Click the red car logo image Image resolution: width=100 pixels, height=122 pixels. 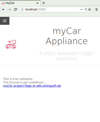[x=11, y=44]
